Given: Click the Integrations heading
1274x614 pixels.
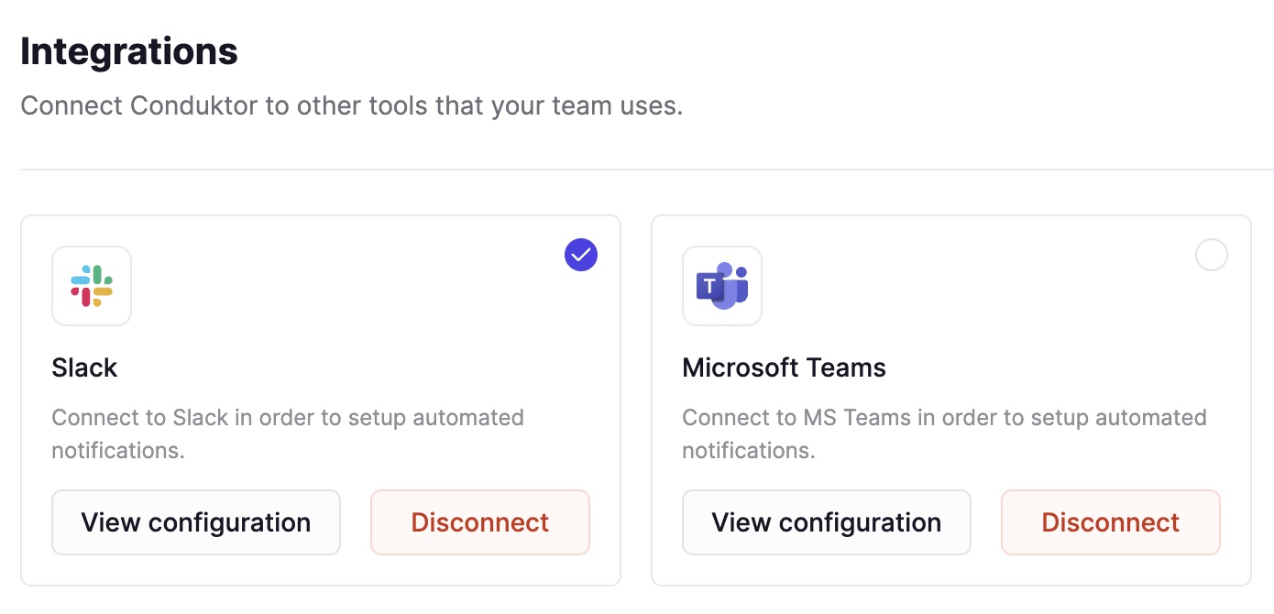Looking at the screenshot, I should (x=129, y=51).
